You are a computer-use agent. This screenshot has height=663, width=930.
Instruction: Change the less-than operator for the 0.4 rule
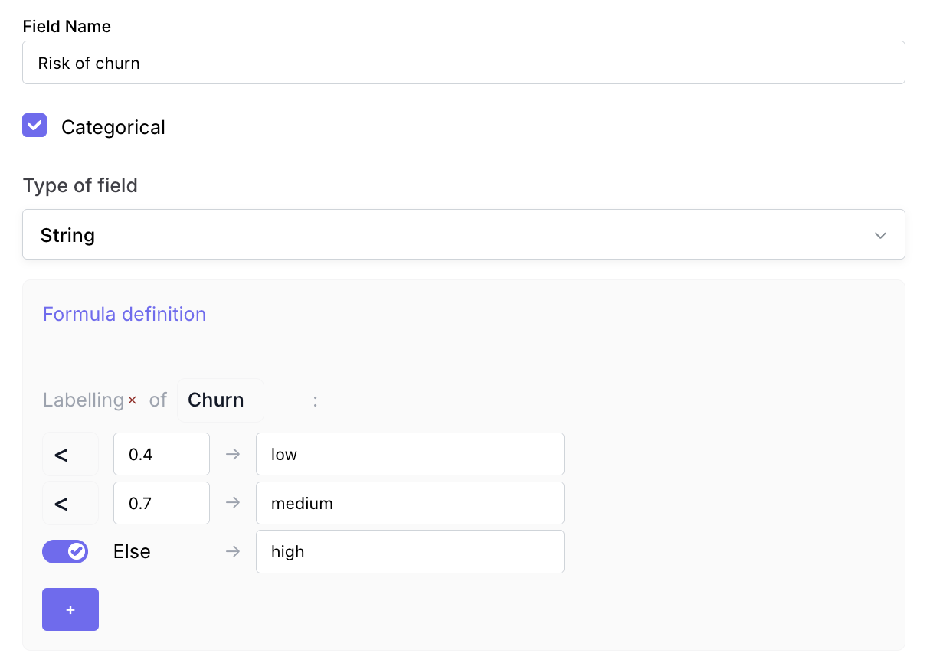click(x=70, y=454)
